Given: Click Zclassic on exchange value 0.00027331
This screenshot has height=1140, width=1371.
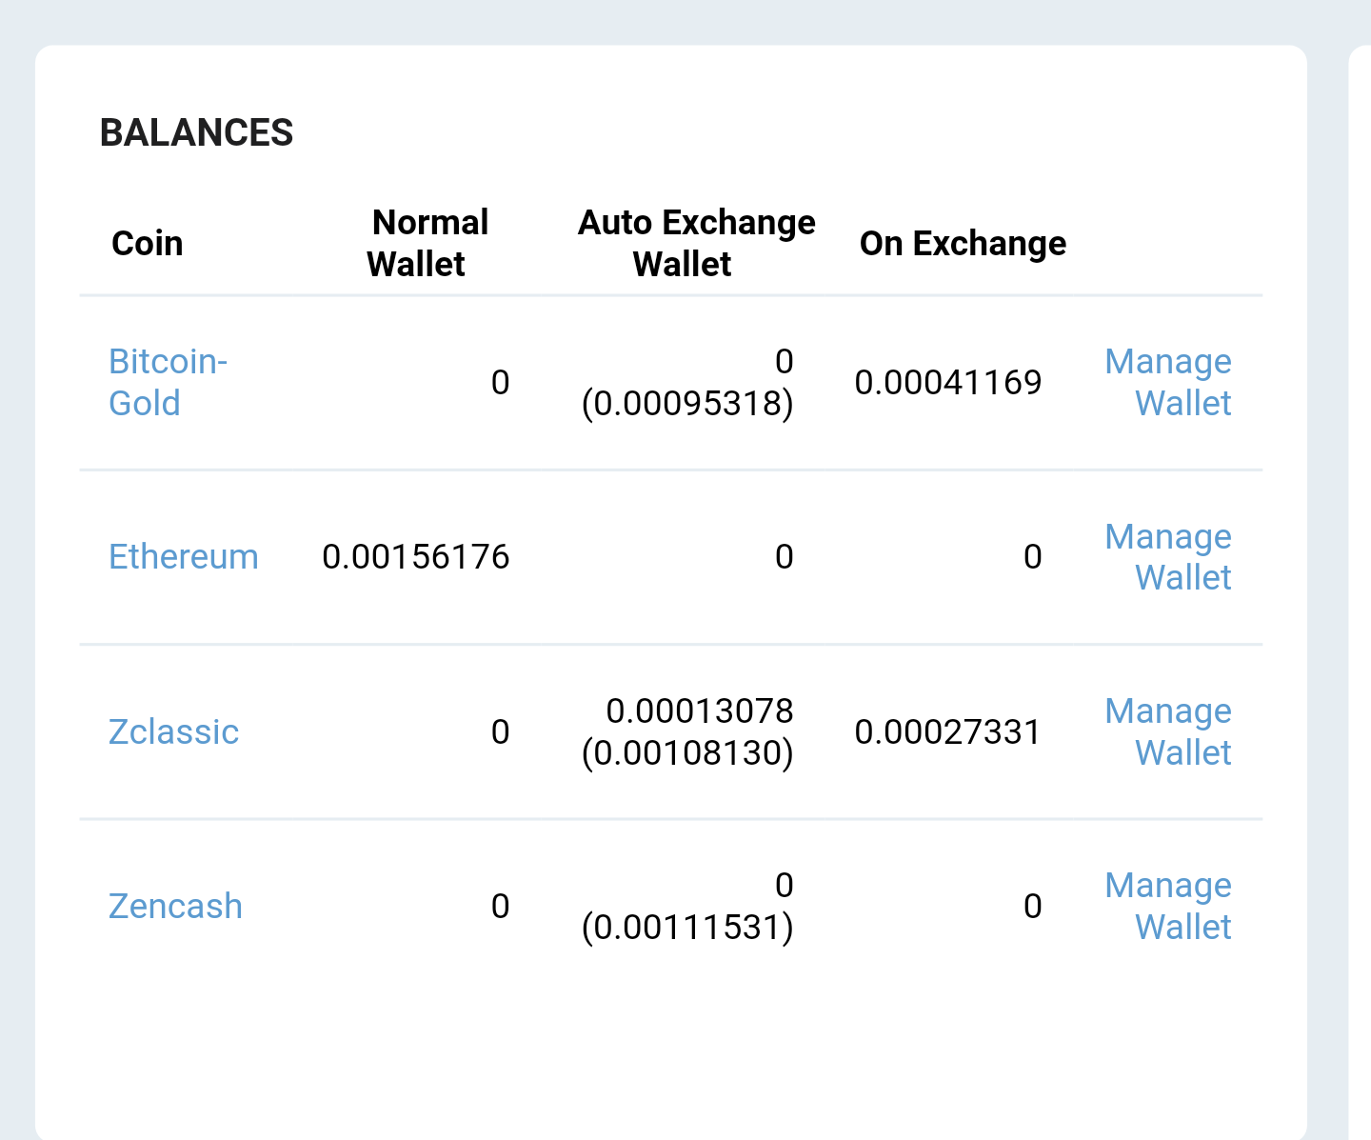Looking at the screenshot, I should click(x=948, y=731).
